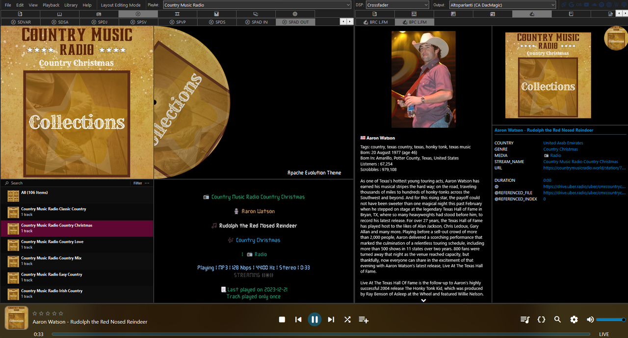This screenshot has width=628, height=338.
Task: Select Country Music Radio Classic Country
Action: [x=77, y=212]
